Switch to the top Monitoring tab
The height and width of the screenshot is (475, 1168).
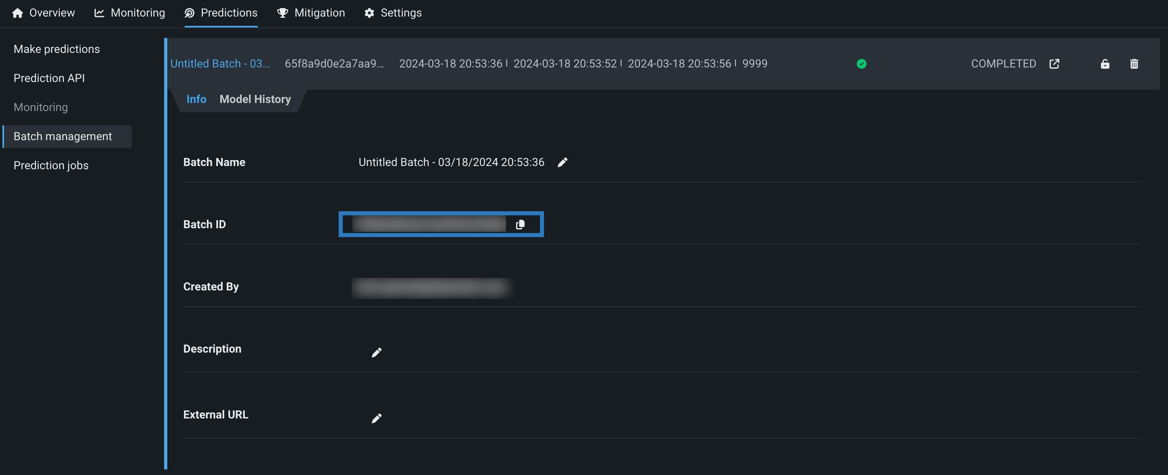(130, 13)
